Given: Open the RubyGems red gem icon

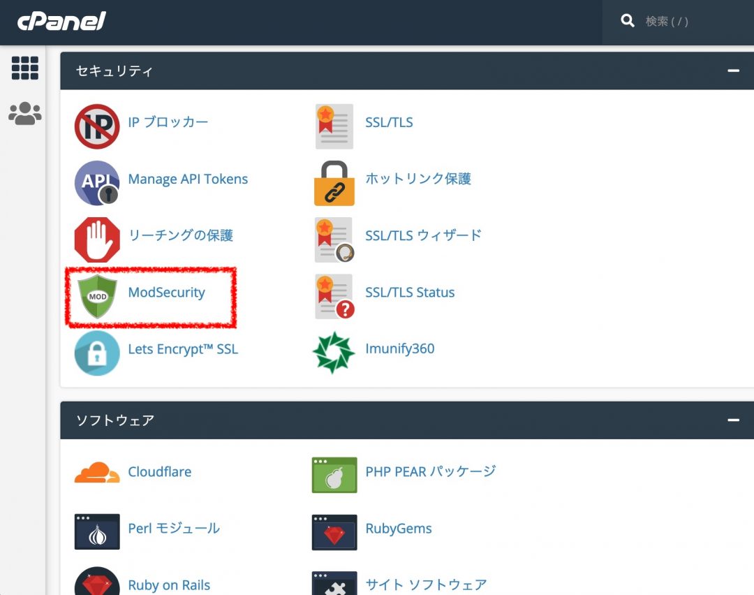Looking at the screenshot, I should (334, 532).
